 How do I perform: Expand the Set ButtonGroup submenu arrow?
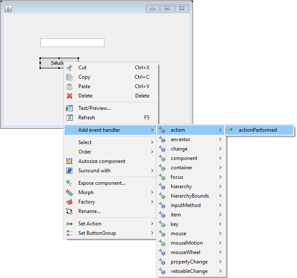152,233
